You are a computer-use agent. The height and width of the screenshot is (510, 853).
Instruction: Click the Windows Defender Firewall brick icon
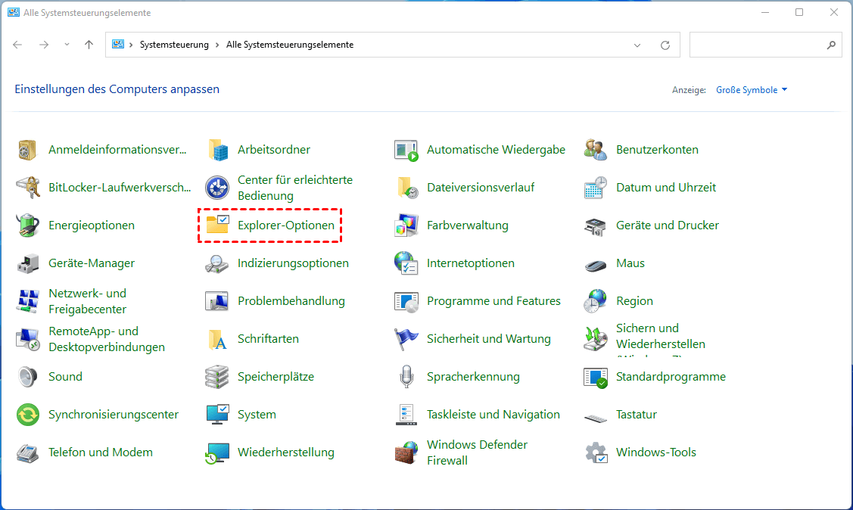pyautogui.click(x=406, y=452)
